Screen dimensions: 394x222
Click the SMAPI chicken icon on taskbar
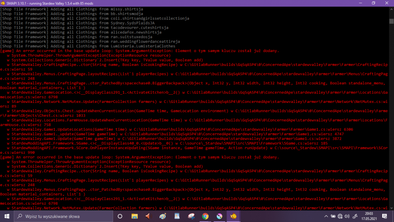(233, 216)
